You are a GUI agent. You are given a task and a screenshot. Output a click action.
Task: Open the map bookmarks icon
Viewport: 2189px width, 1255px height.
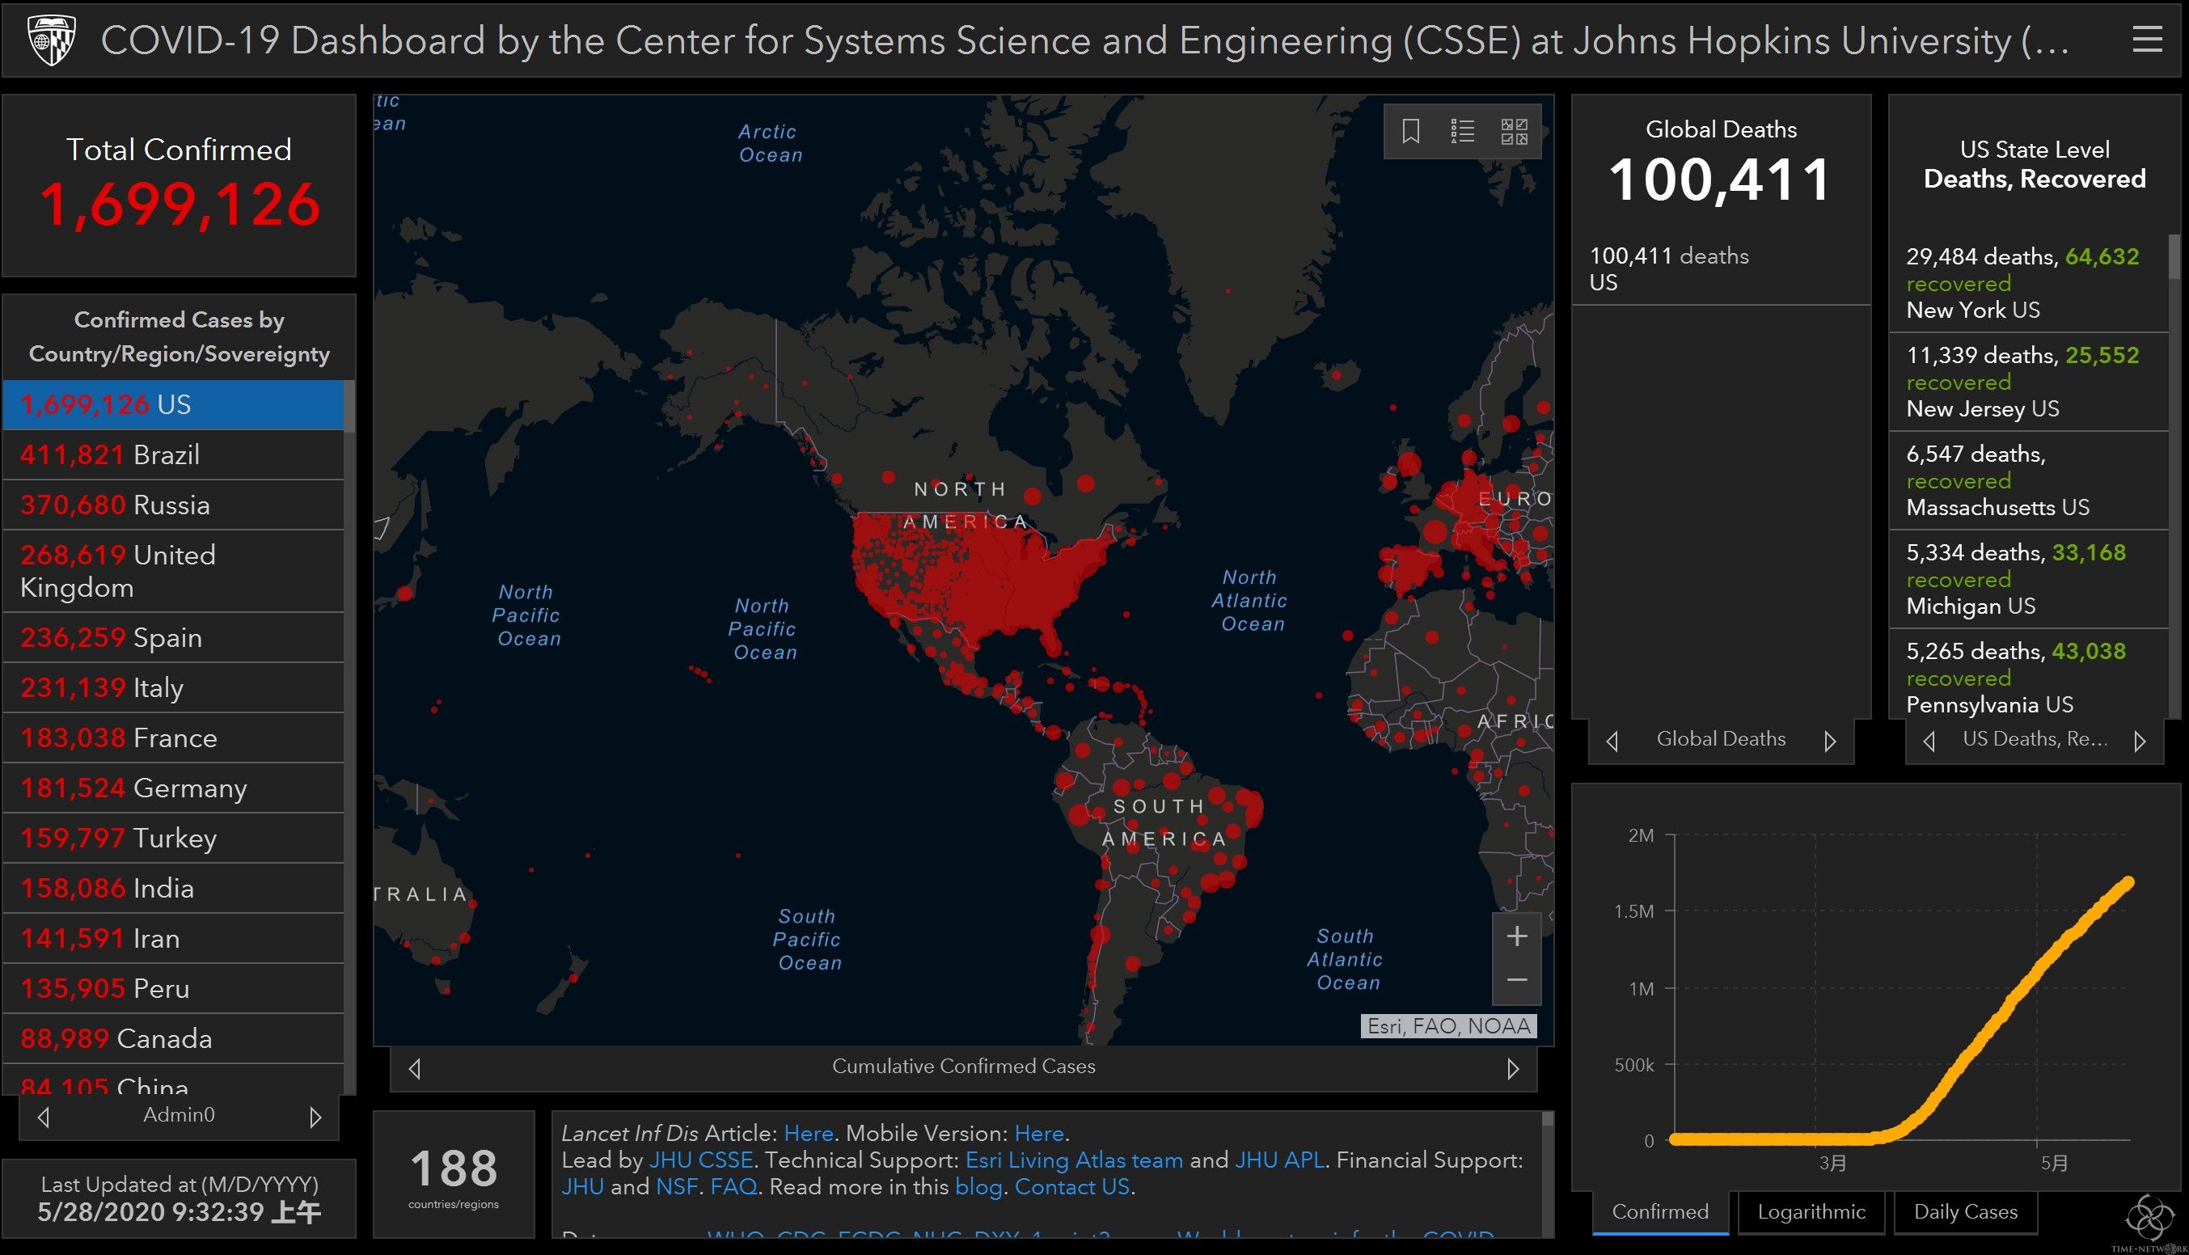pyautogui.click(x=1411, y=132)
